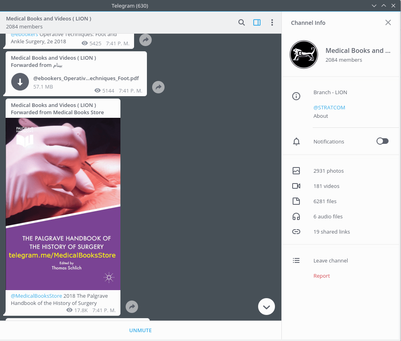Open the Palgrave Handbook cover image

pyautogui.click(x=63, y=204)
